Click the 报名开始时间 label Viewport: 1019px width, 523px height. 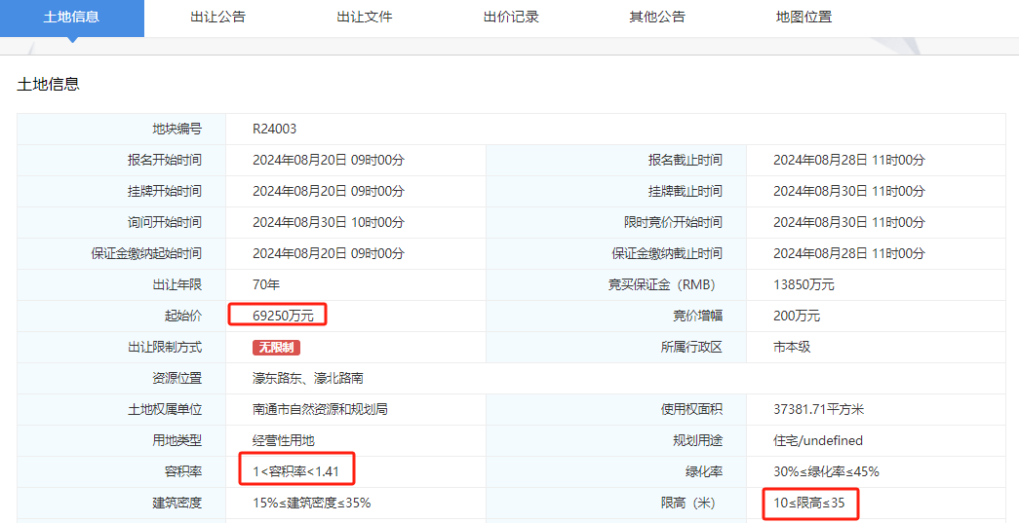[x=165, y=161]
